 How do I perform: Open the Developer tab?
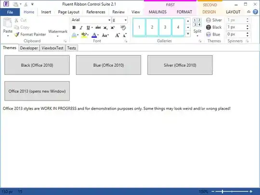point(29,48)
